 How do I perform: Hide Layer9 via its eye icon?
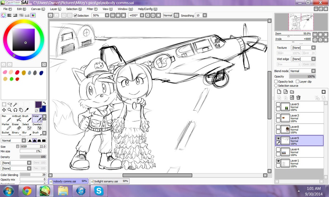coord(278,138)
